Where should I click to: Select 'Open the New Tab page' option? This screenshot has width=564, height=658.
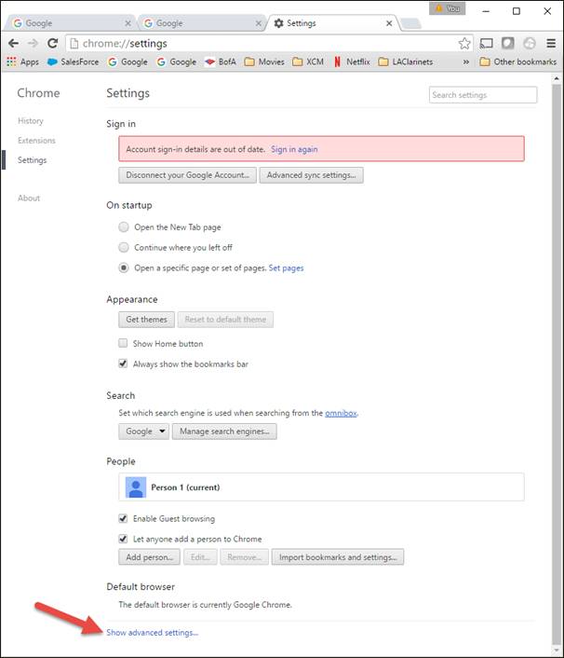[124, 227]
